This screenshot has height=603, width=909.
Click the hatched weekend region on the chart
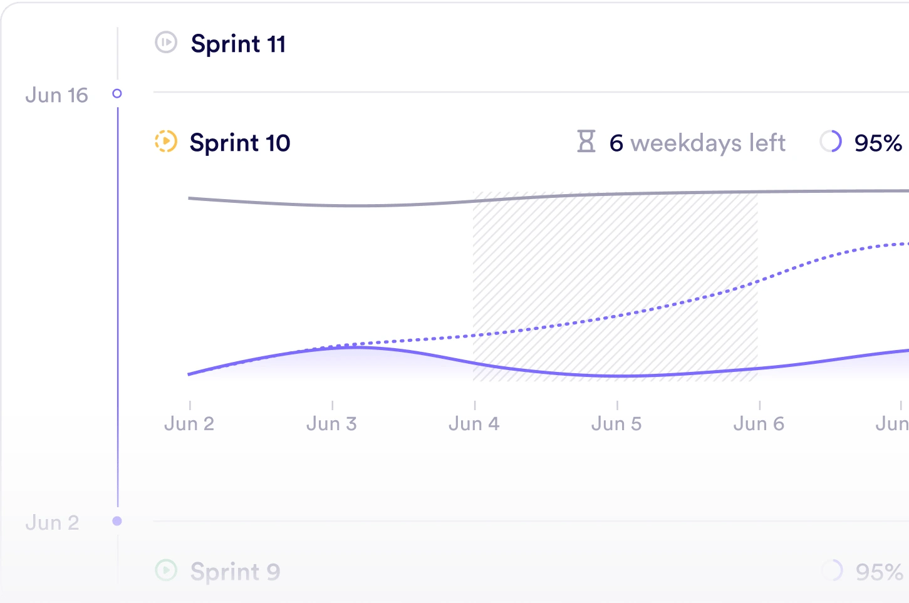point(615,285)
